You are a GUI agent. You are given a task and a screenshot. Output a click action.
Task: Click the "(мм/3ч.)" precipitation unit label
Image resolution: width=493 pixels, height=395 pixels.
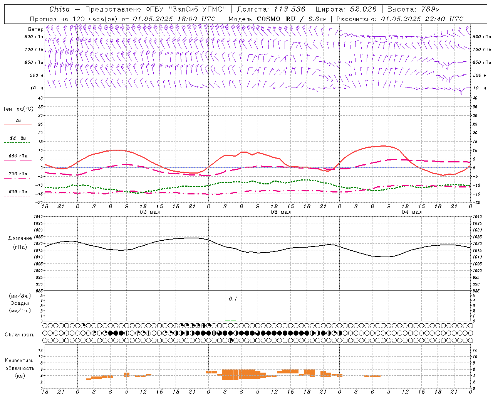click(x=20, y=296)
